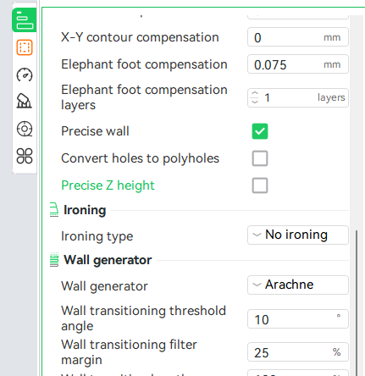Click the Wall generator section icon
Screen dimensions: 365x376
coord(54,260)
